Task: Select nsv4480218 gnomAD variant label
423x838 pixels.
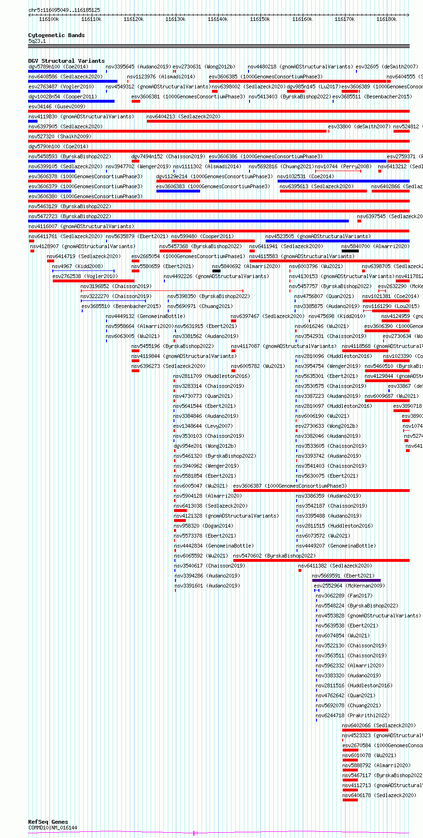Action: [300, 67]
